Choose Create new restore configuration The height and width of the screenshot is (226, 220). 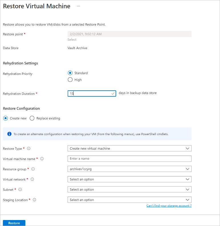point(5,118)
